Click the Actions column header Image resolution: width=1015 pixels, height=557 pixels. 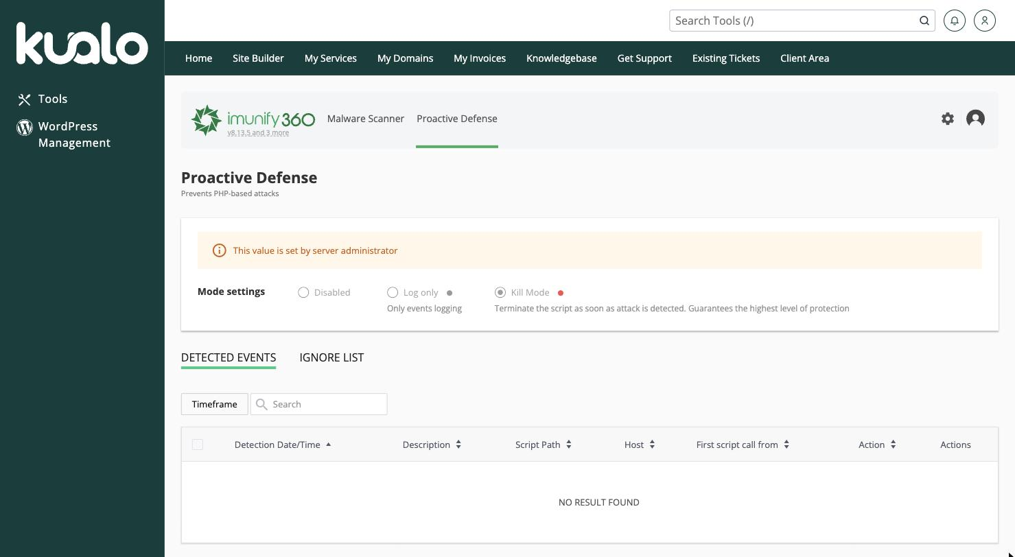[x=955, y=445]
